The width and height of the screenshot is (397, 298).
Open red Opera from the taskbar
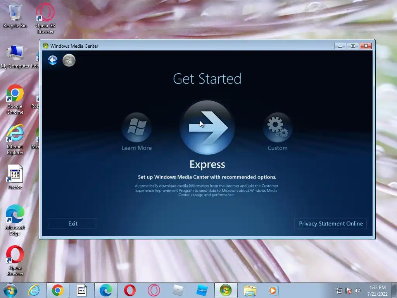click(x=129, y=290)
